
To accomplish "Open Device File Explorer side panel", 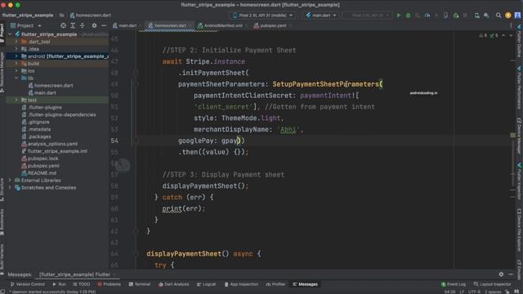I will click(520, 230).
